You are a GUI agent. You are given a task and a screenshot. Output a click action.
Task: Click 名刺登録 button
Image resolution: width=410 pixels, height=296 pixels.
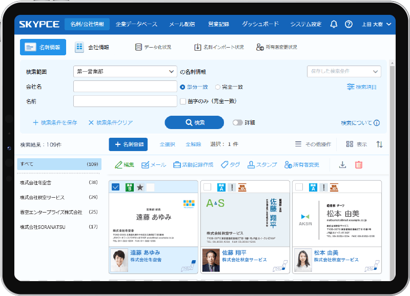point(128,144)
